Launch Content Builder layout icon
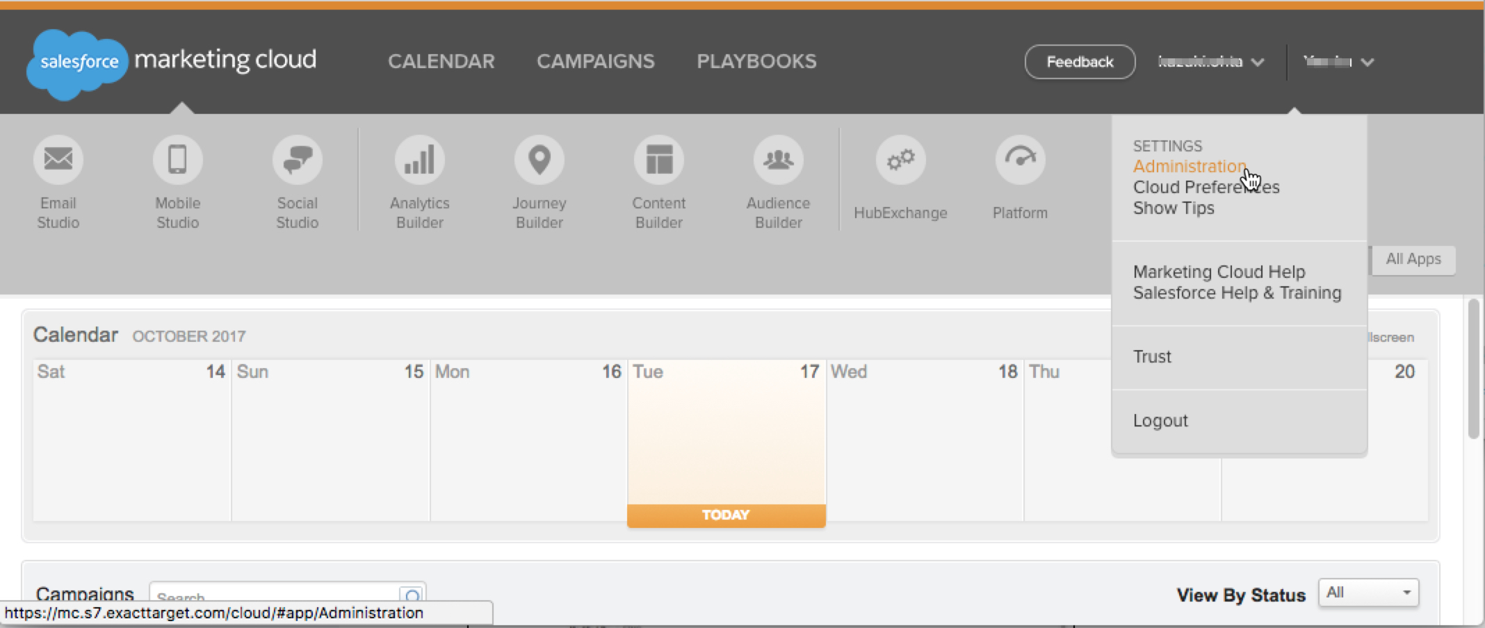Image resolution: width=1485 pixels, height=628 pixels. pos(659,160)
